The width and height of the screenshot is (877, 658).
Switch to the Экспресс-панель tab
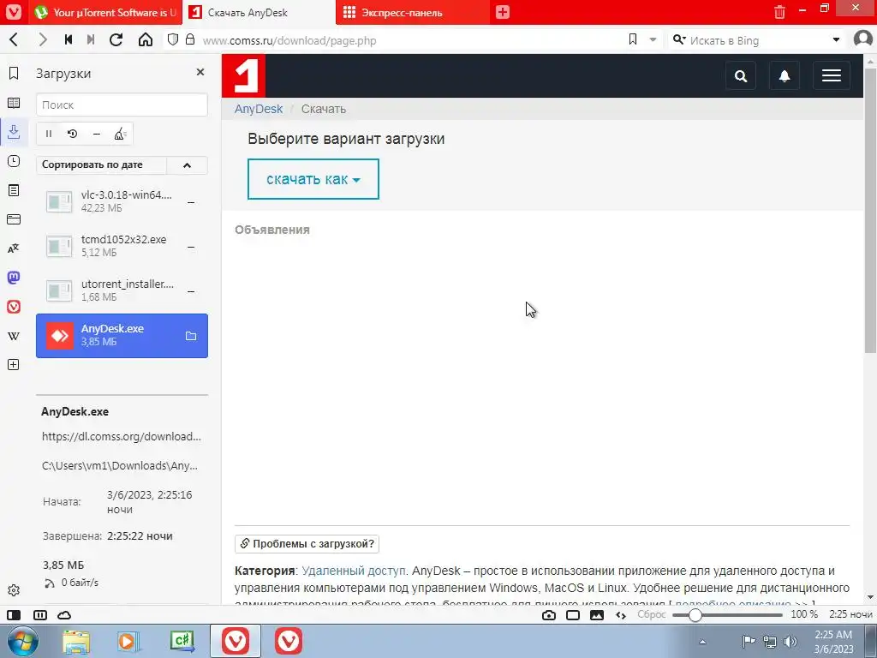(x=413, y=12)
